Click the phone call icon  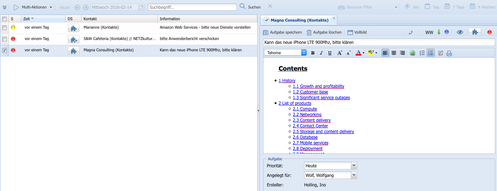point(411,32)
